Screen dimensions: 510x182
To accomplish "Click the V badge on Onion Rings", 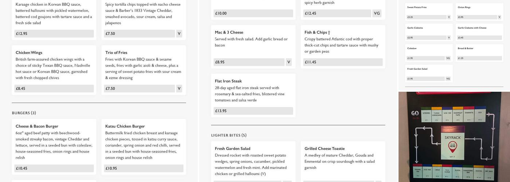I will (x=499, y=17).
